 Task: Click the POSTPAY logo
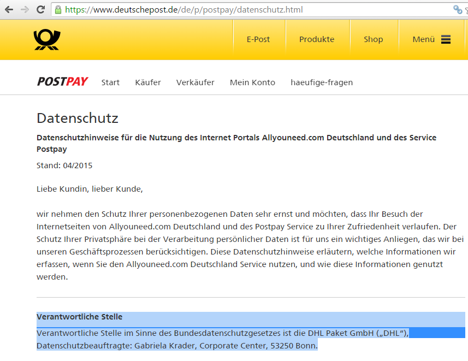[x=62, y=81]
